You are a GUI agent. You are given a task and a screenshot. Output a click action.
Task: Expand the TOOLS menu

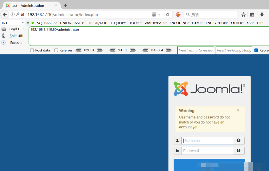(135, 23)
